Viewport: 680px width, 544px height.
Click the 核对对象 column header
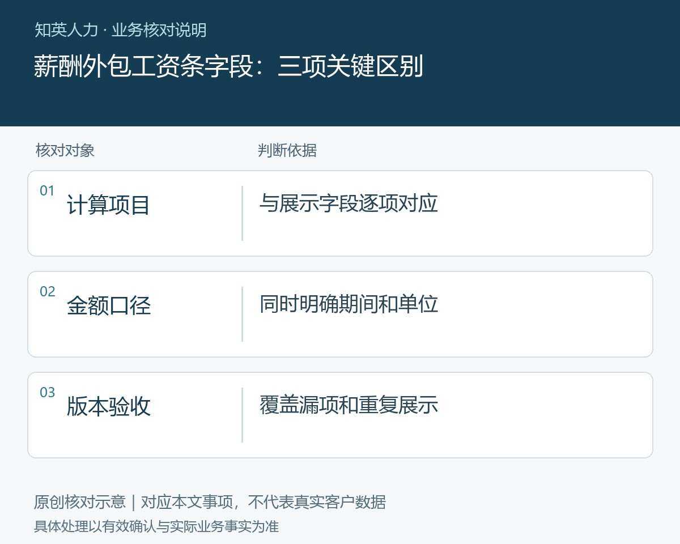point(65,150)
